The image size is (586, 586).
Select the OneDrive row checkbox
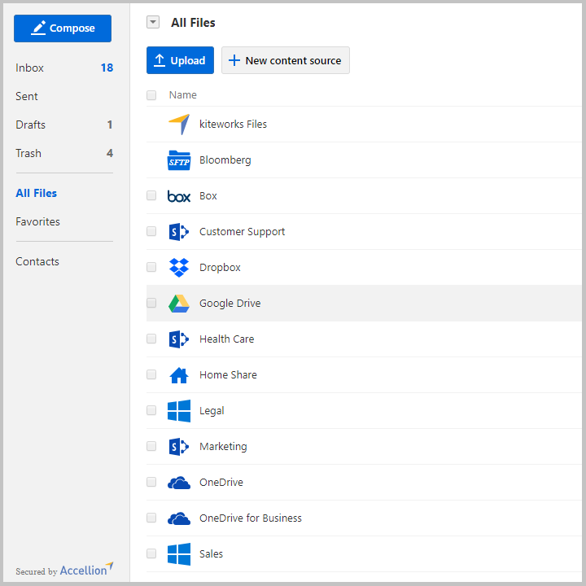[x=151, y=482]
